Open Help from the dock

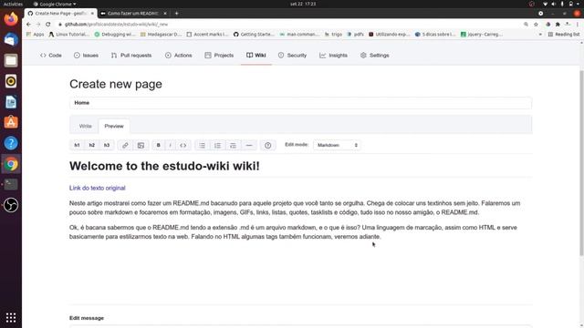click(11, 143)
